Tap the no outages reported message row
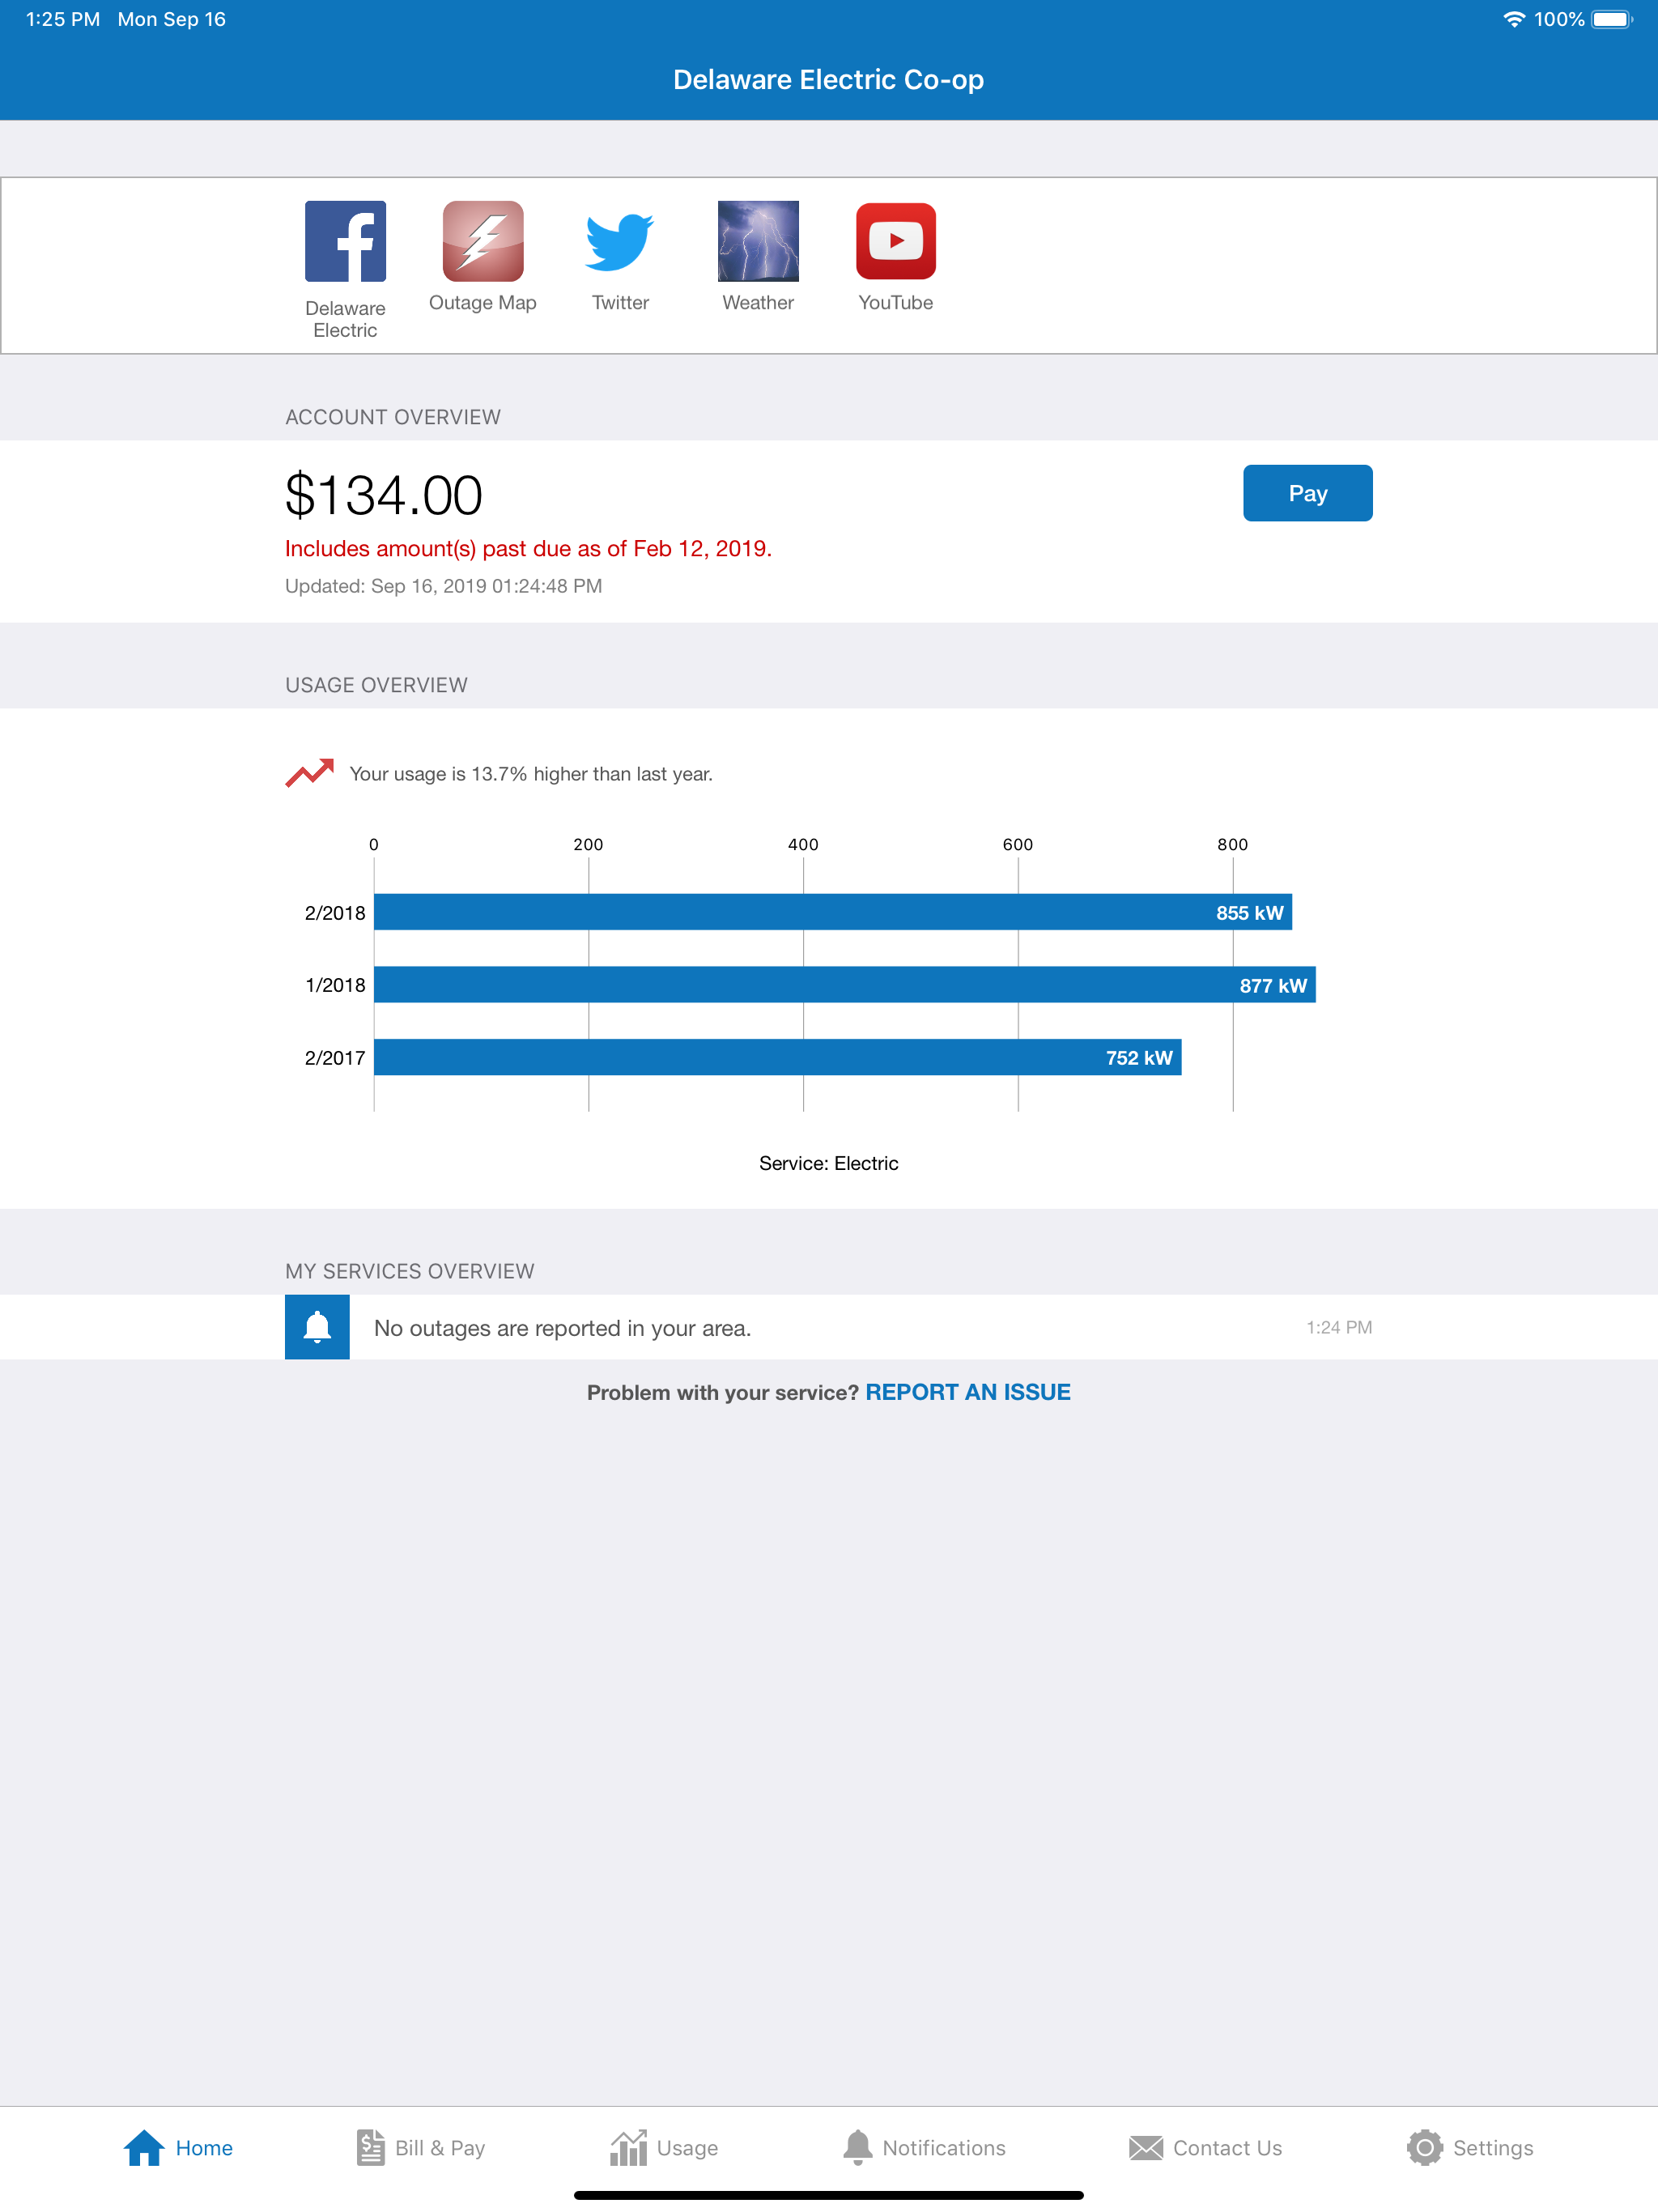Screen dimensions: 1658x2212 pyautogui.click(x=828, y=1327)
